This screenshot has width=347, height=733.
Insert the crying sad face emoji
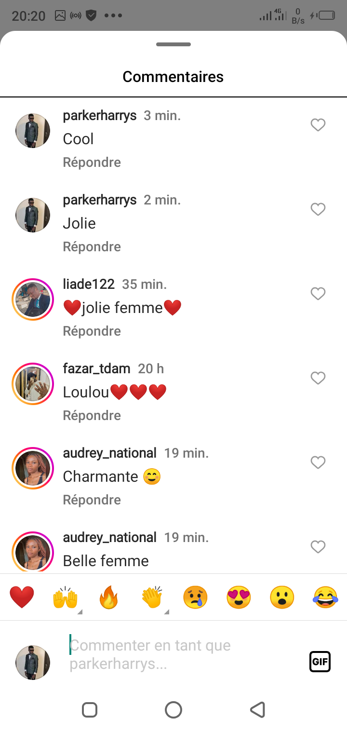coord(195,598)
